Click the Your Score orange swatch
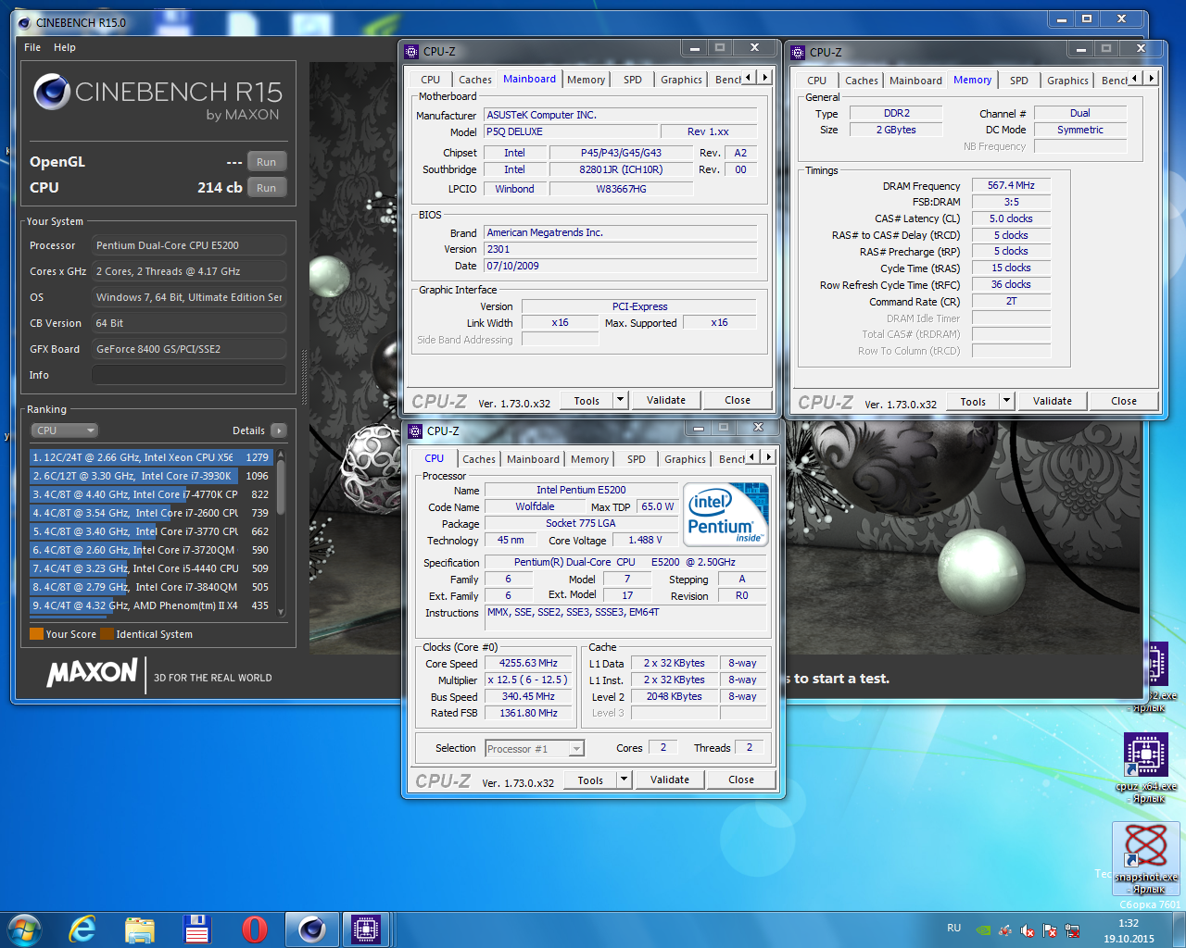 pyautogui.click(x=37, y=634)
